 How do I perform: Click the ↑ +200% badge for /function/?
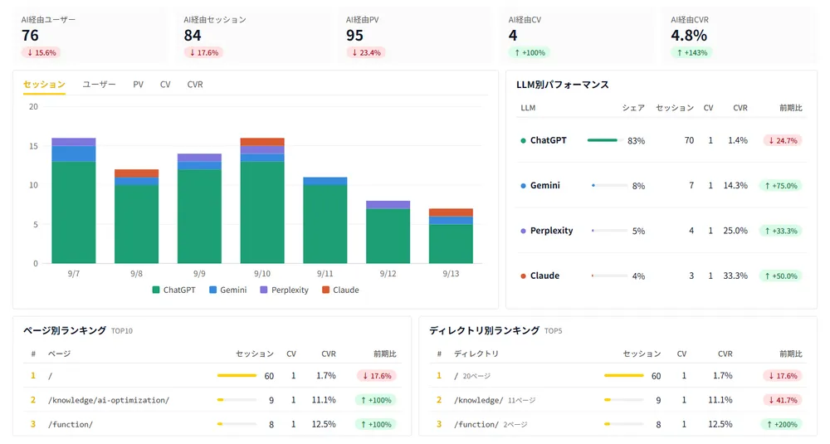click(782, 424)
